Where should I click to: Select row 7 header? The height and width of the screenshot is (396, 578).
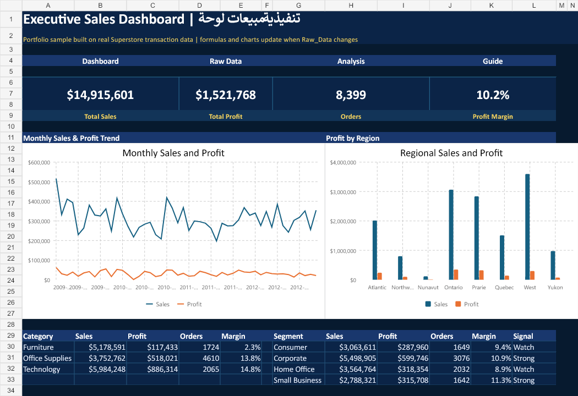click(11, 93)
